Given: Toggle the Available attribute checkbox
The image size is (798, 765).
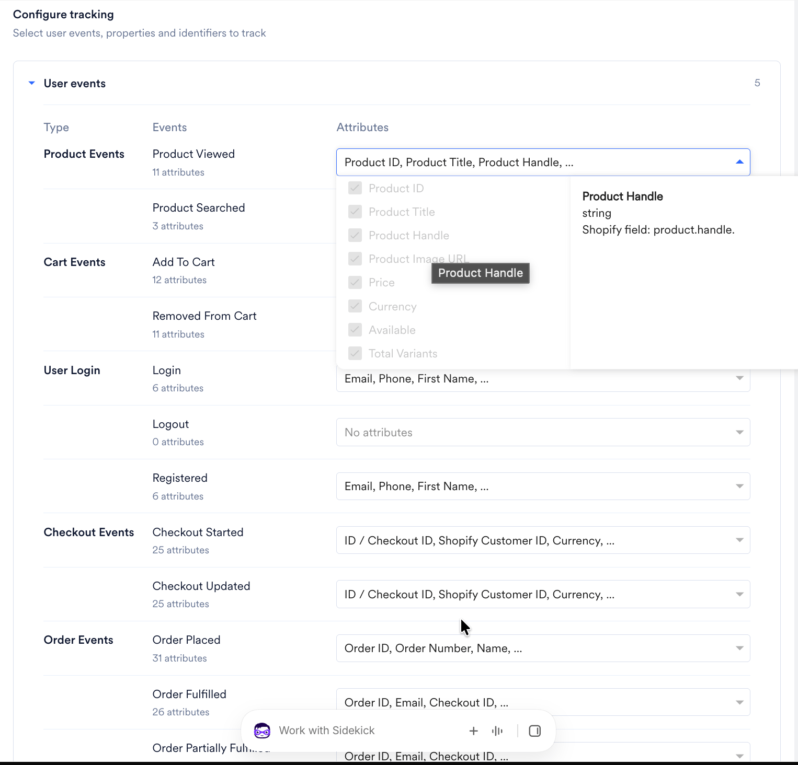Looking at the screenshot, I should pos(355,330).
